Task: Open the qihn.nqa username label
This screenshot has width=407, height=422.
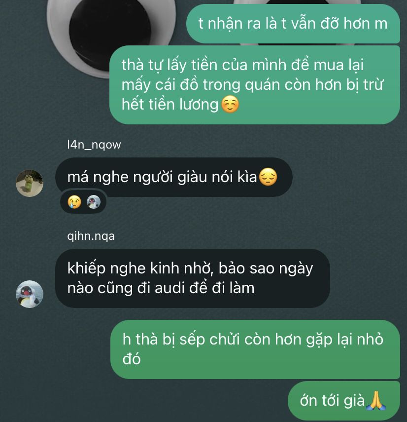Action: click(91, 236)
